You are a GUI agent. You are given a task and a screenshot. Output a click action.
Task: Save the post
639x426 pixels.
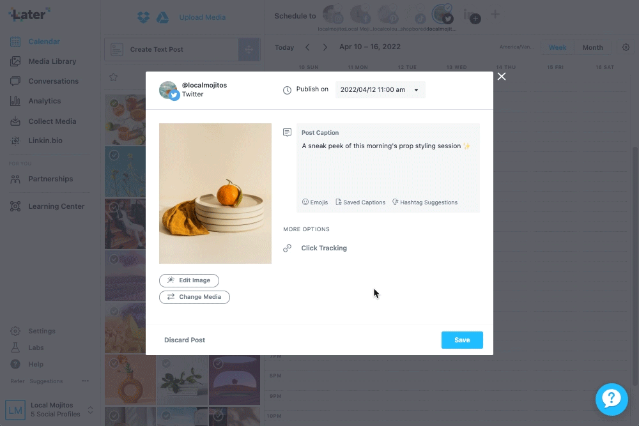462,340
